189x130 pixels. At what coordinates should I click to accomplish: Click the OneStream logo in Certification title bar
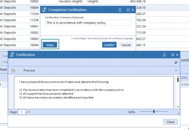(12, 55)
